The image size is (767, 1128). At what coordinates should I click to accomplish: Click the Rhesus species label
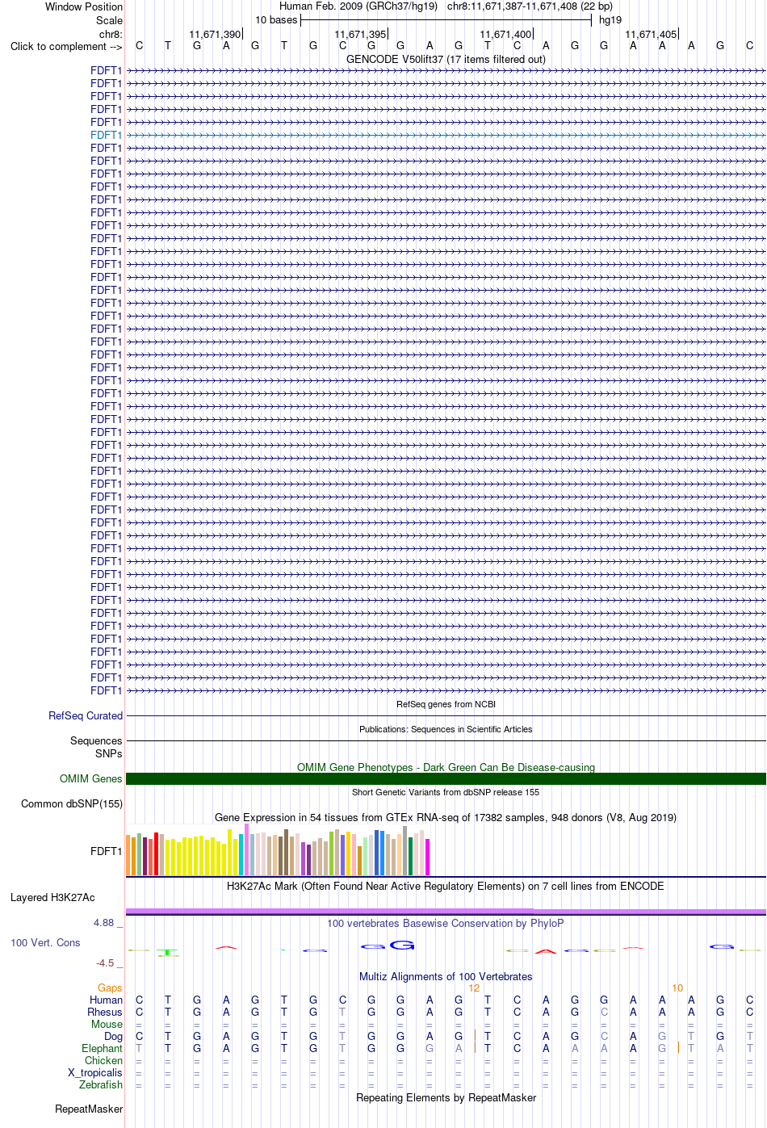click(105, 1012)
